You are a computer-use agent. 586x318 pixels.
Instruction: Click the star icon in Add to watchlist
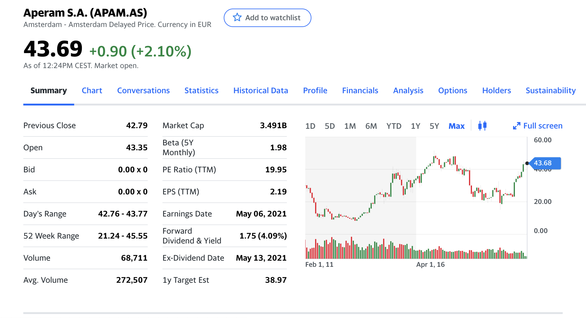pyautogui.click(x=237, y=17)
